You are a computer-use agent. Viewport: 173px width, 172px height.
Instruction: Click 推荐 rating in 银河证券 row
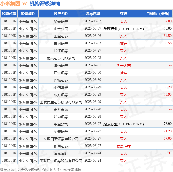pos(124,43)
